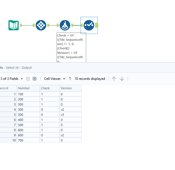Click Version cell v2 in record 4
175x170 pixels.
(x=71, y=110)
